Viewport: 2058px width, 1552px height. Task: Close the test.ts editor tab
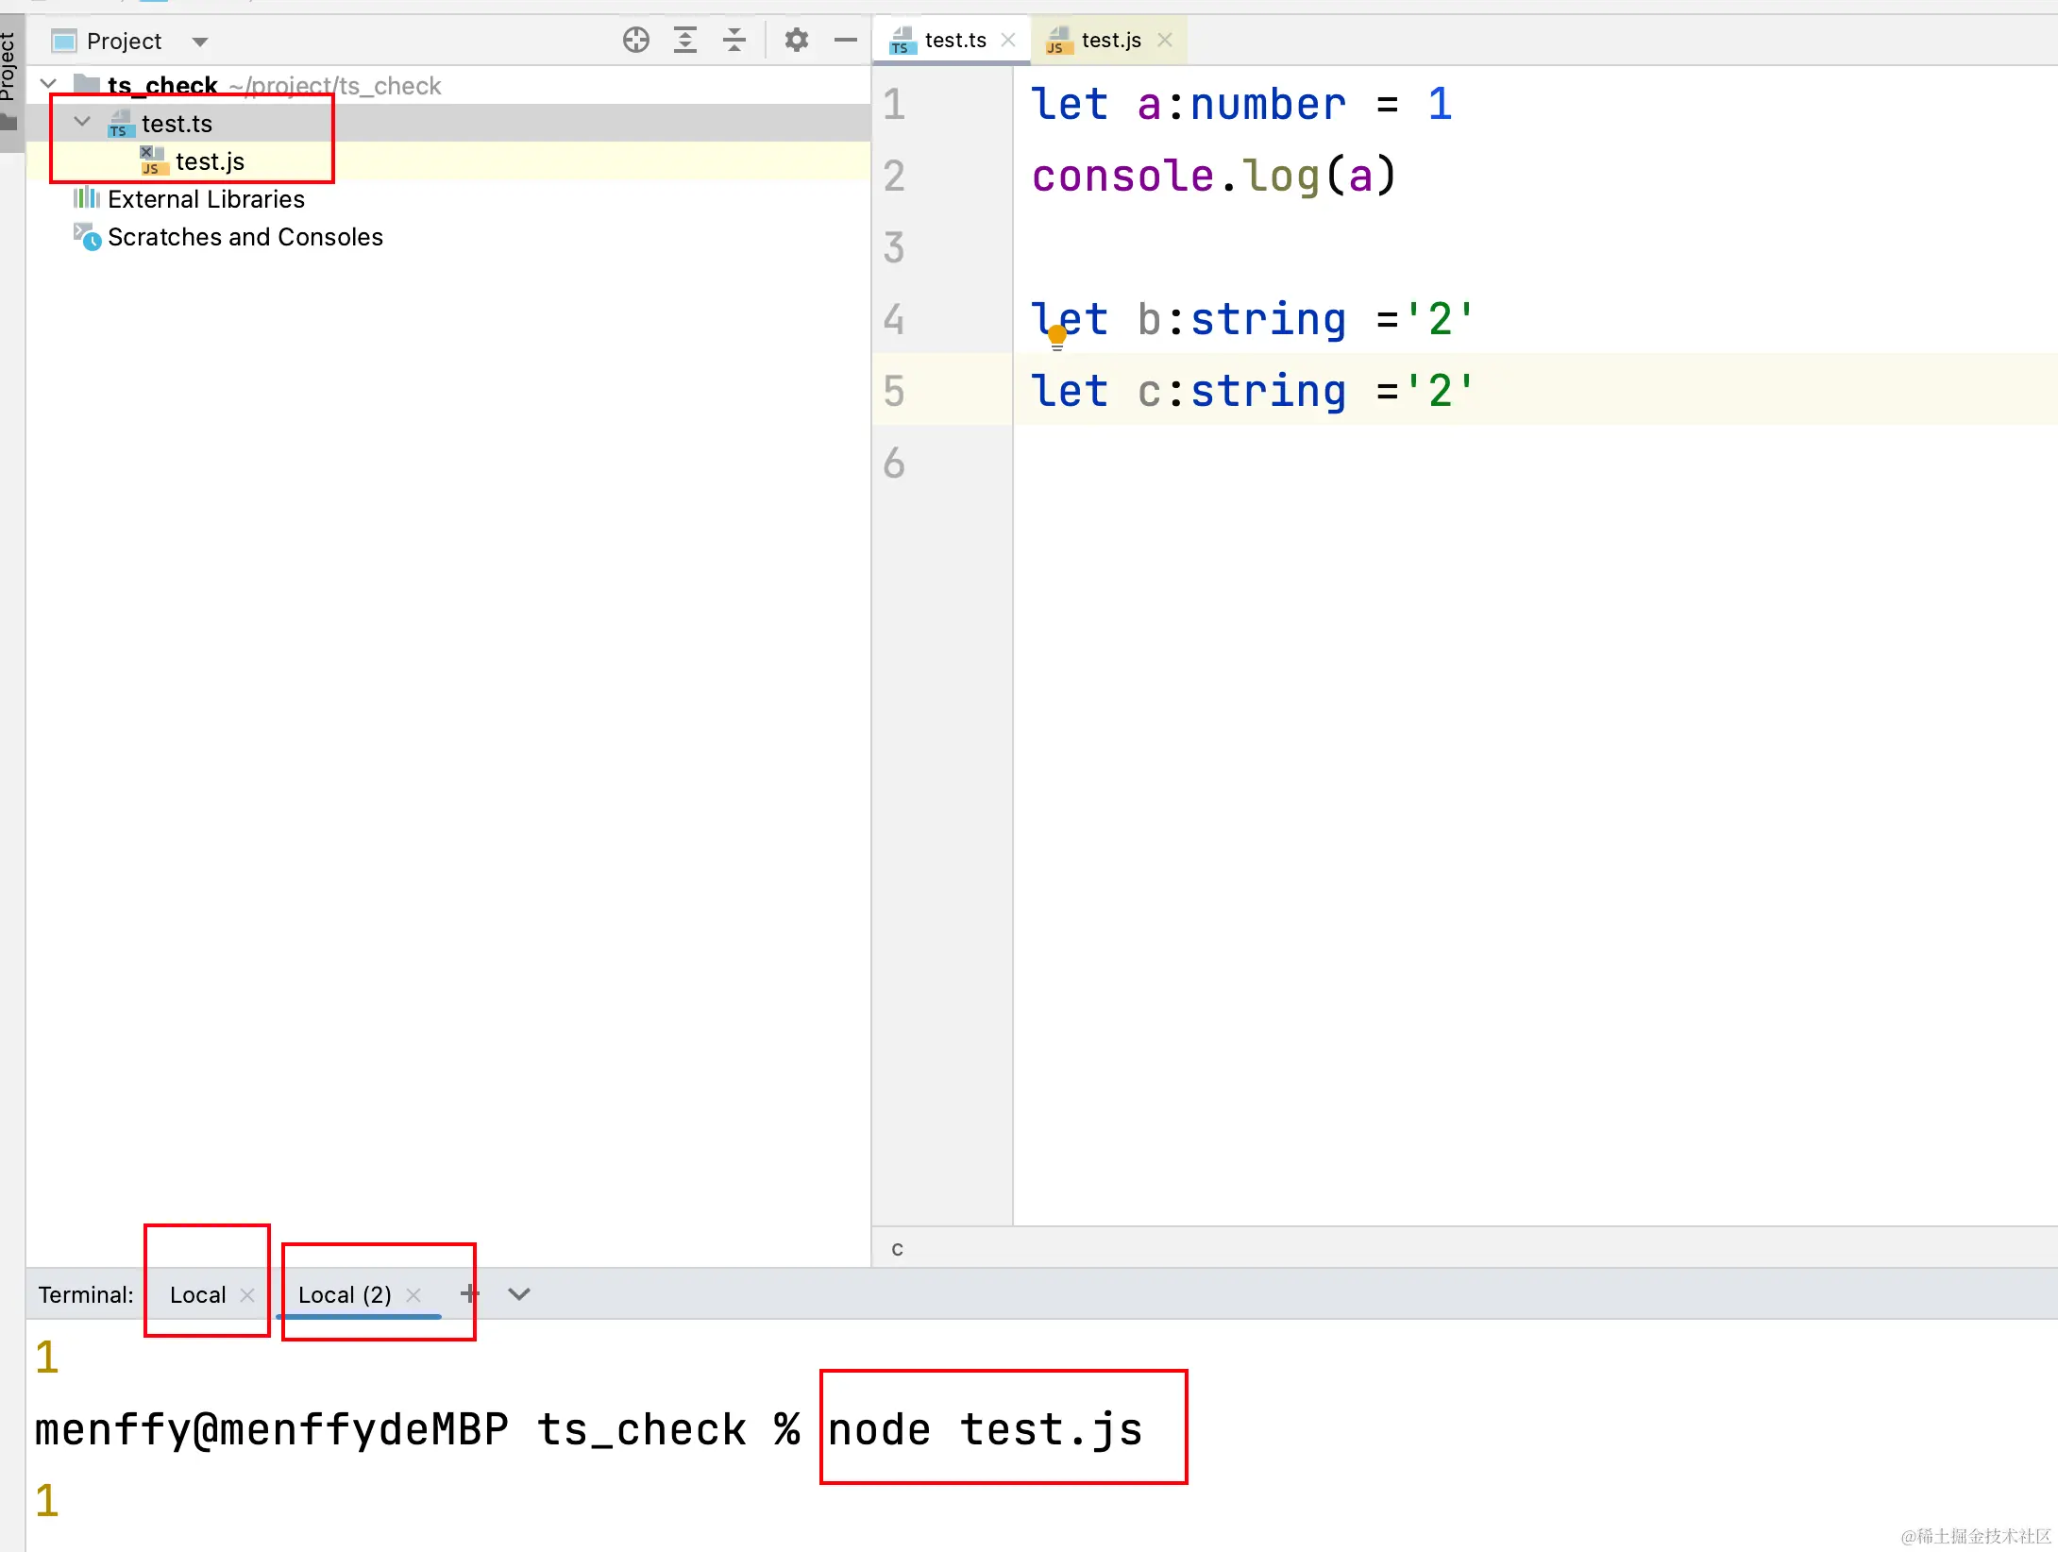tap(1008, 40)
